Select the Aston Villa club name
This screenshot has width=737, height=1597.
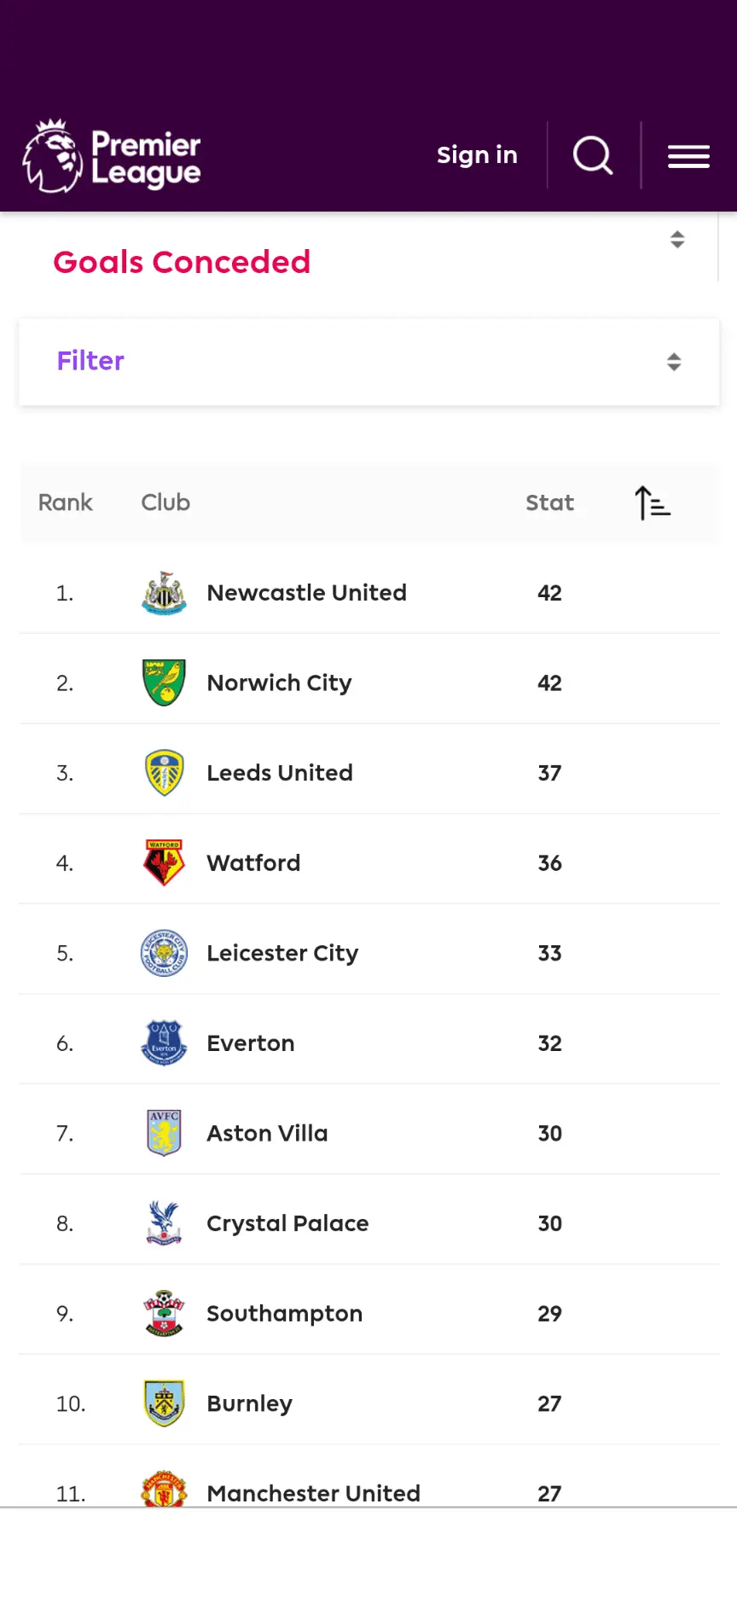click(x=267, y=1133)
